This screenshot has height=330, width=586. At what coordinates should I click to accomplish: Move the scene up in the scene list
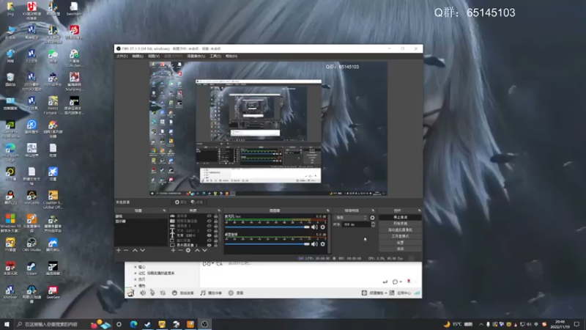[135, 250]
